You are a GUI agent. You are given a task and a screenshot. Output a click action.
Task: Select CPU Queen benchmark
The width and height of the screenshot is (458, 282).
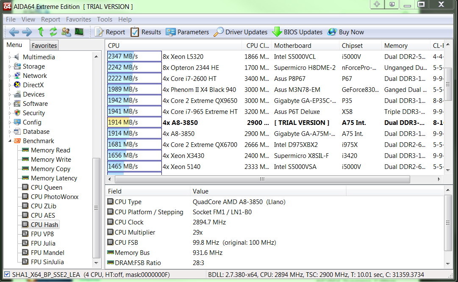pos(47,188)
